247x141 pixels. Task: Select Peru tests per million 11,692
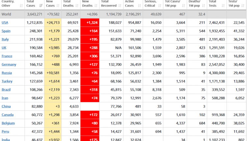[x=239, y=131]
